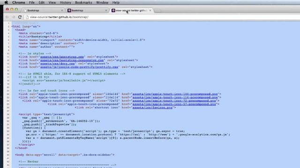Close the view-source tab

point(150,10)
